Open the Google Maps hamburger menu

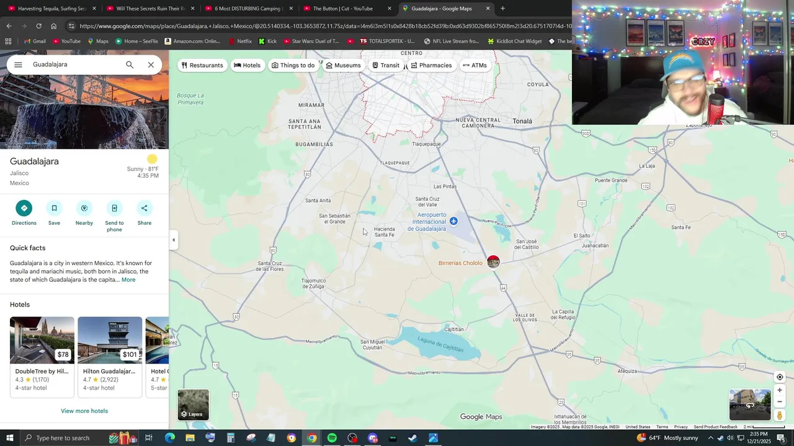(x=18, y=64)
